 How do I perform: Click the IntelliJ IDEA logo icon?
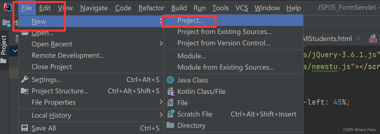[x=8, y=8]
